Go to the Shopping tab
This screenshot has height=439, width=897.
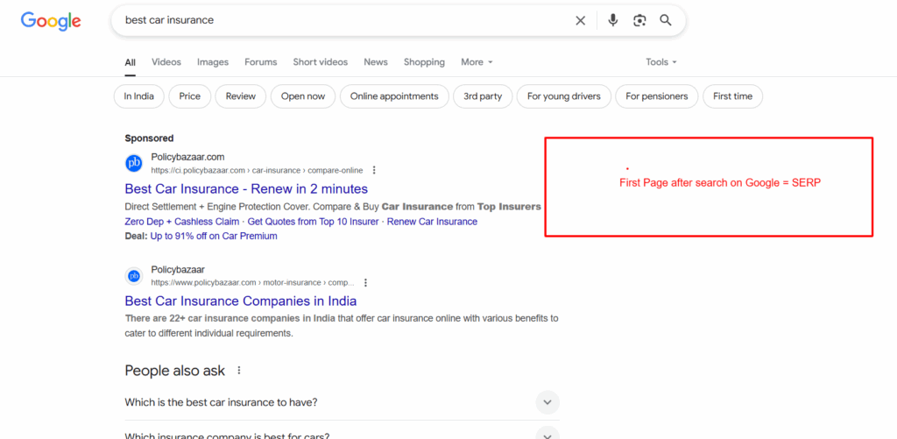424,62
